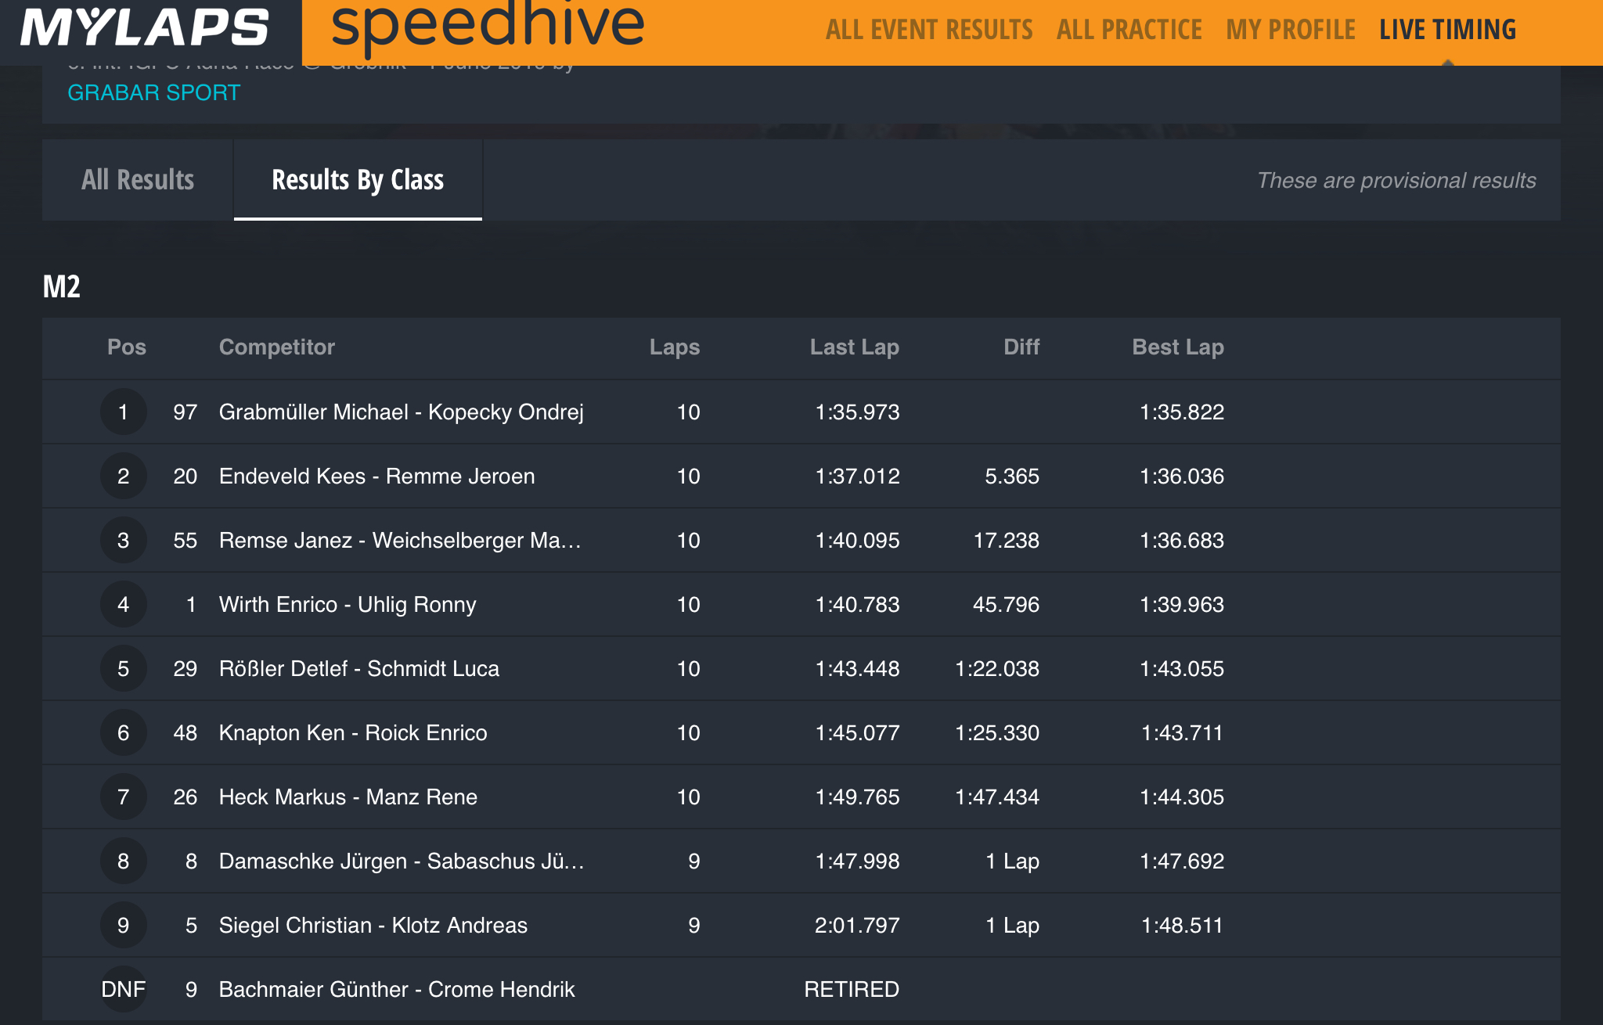The image size is (1603, 1025).
Task: Click the MYLAPS logo
Action: (x=145, y=27)
